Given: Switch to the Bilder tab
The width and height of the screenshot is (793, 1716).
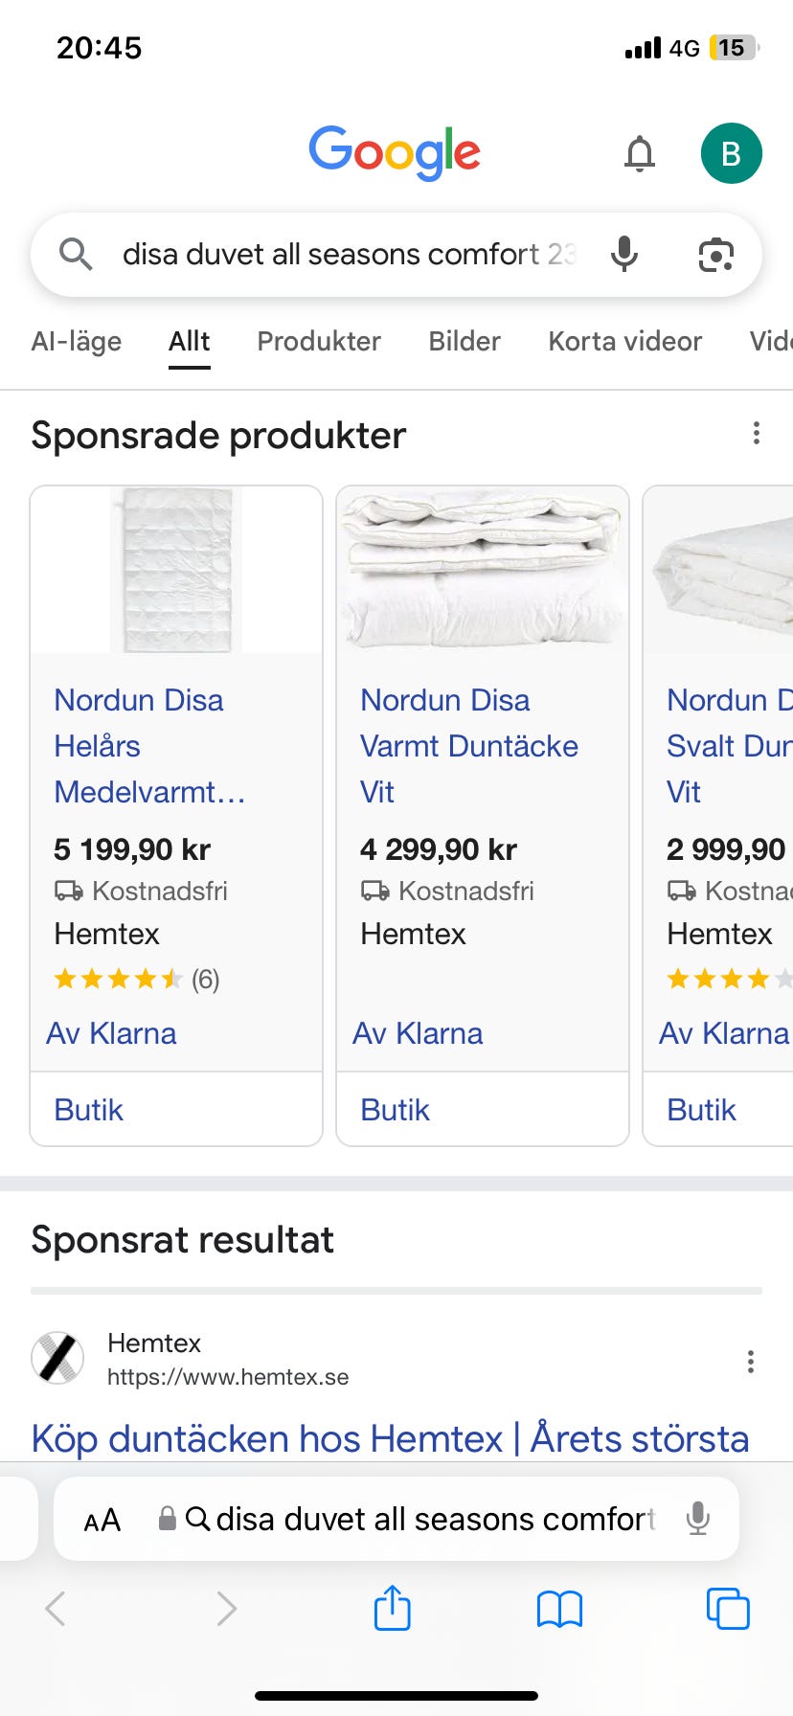Looking at the screenshot, I should (464, 341).
